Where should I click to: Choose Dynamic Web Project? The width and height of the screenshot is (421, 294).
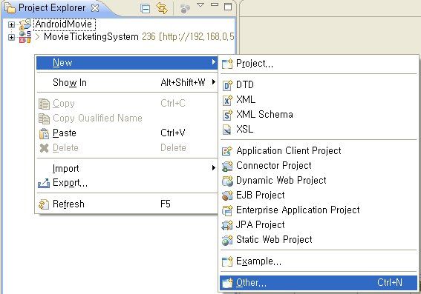pyautogui.click(x=319, y=180)
